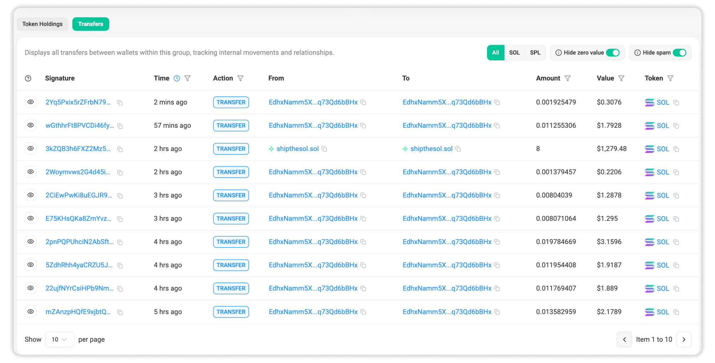Click the help icon left of Signature

(x=28, y=78)
